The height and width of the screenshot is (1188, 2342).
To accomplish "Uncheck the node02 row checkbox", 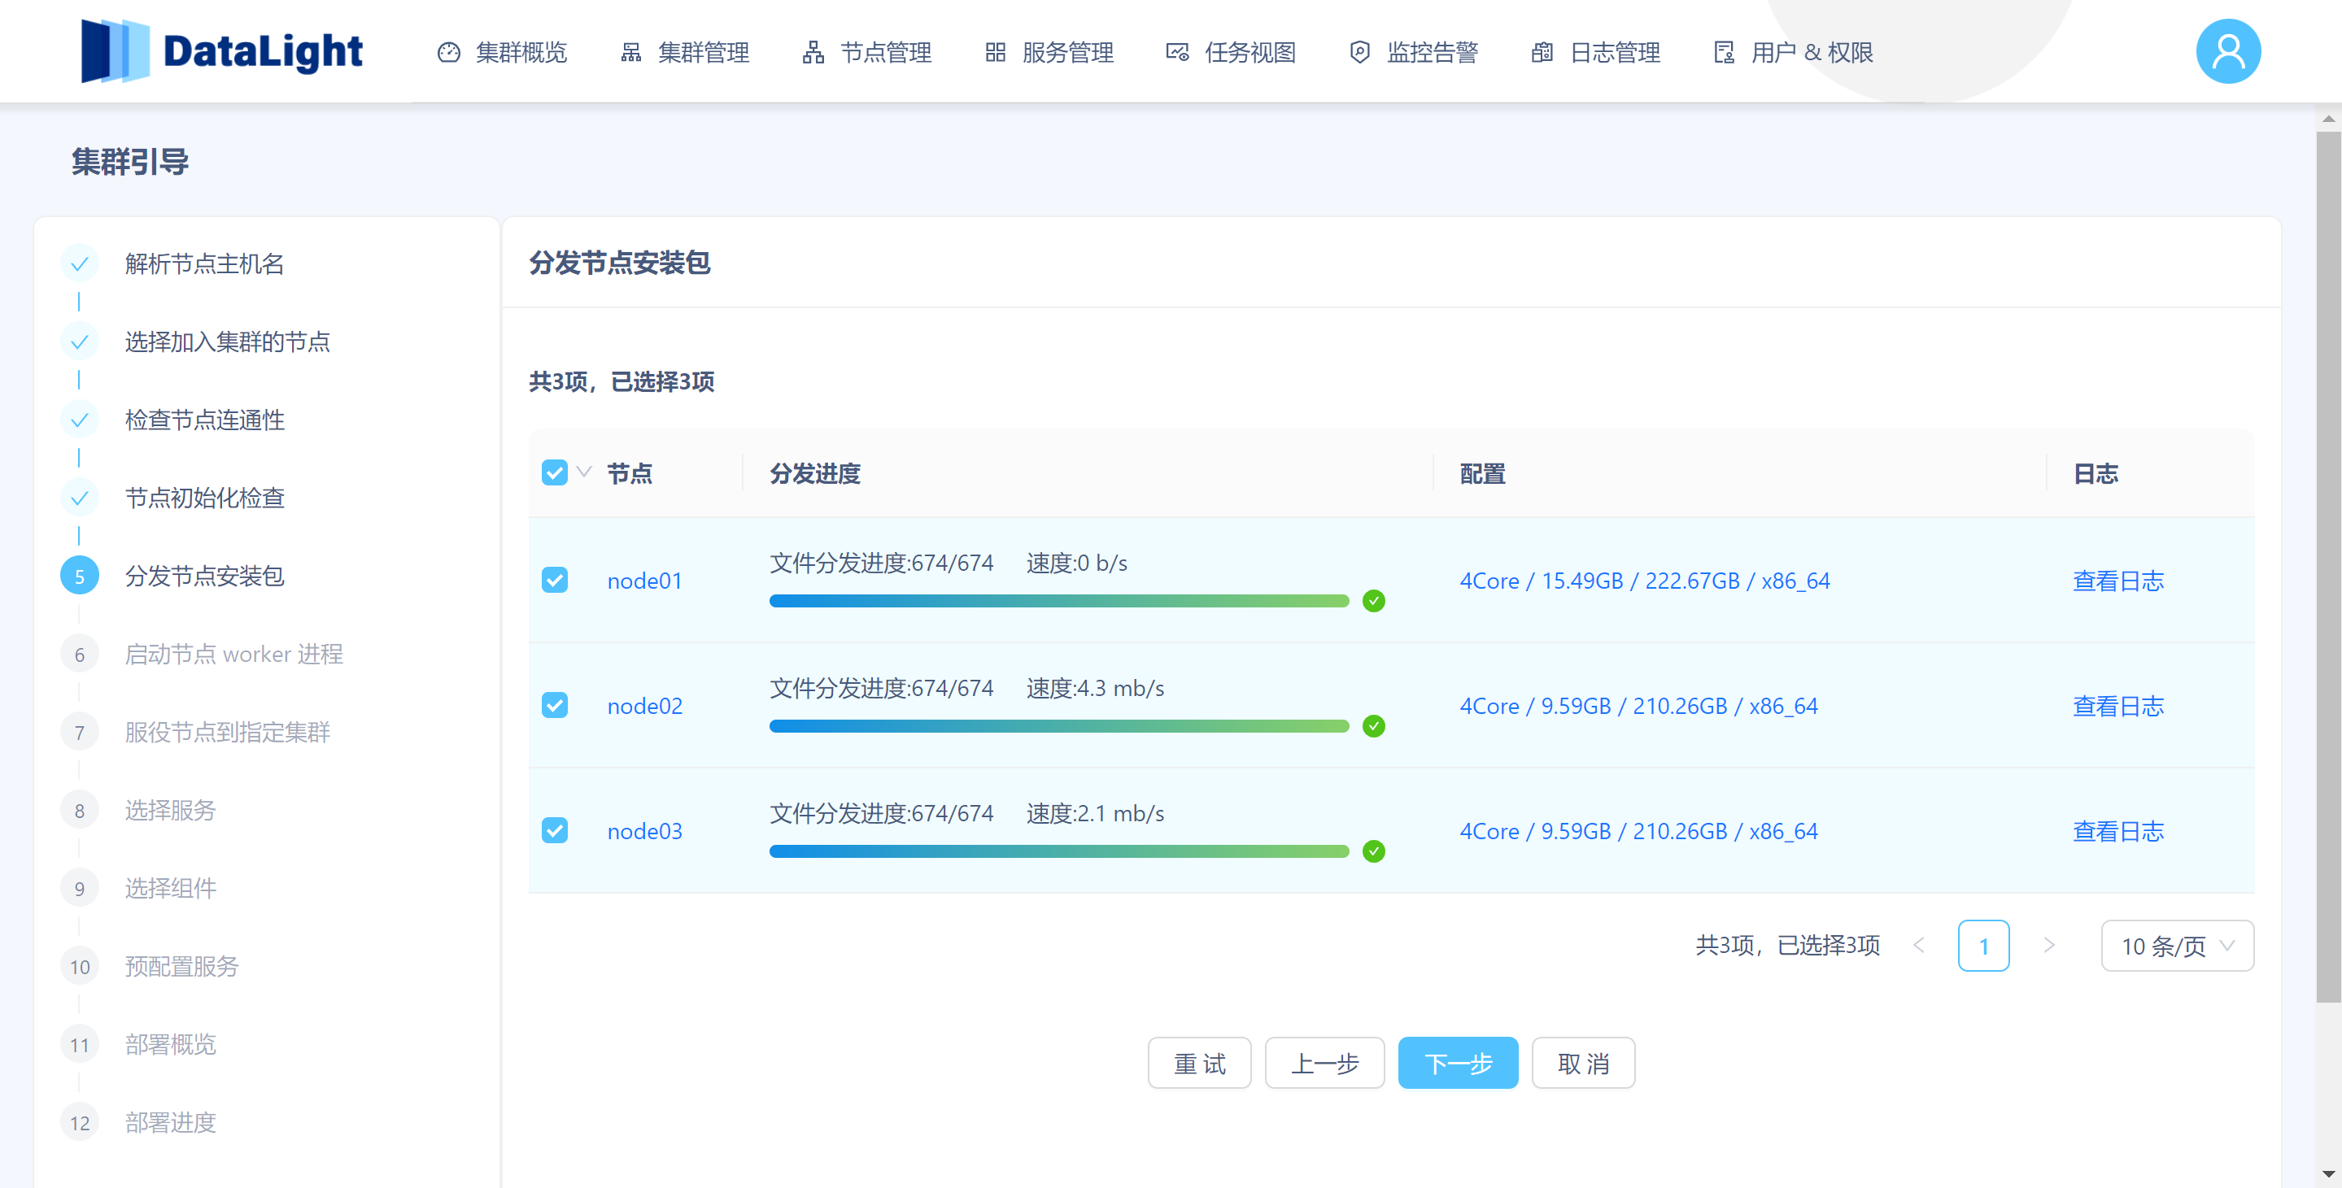I will click(555, 705).
